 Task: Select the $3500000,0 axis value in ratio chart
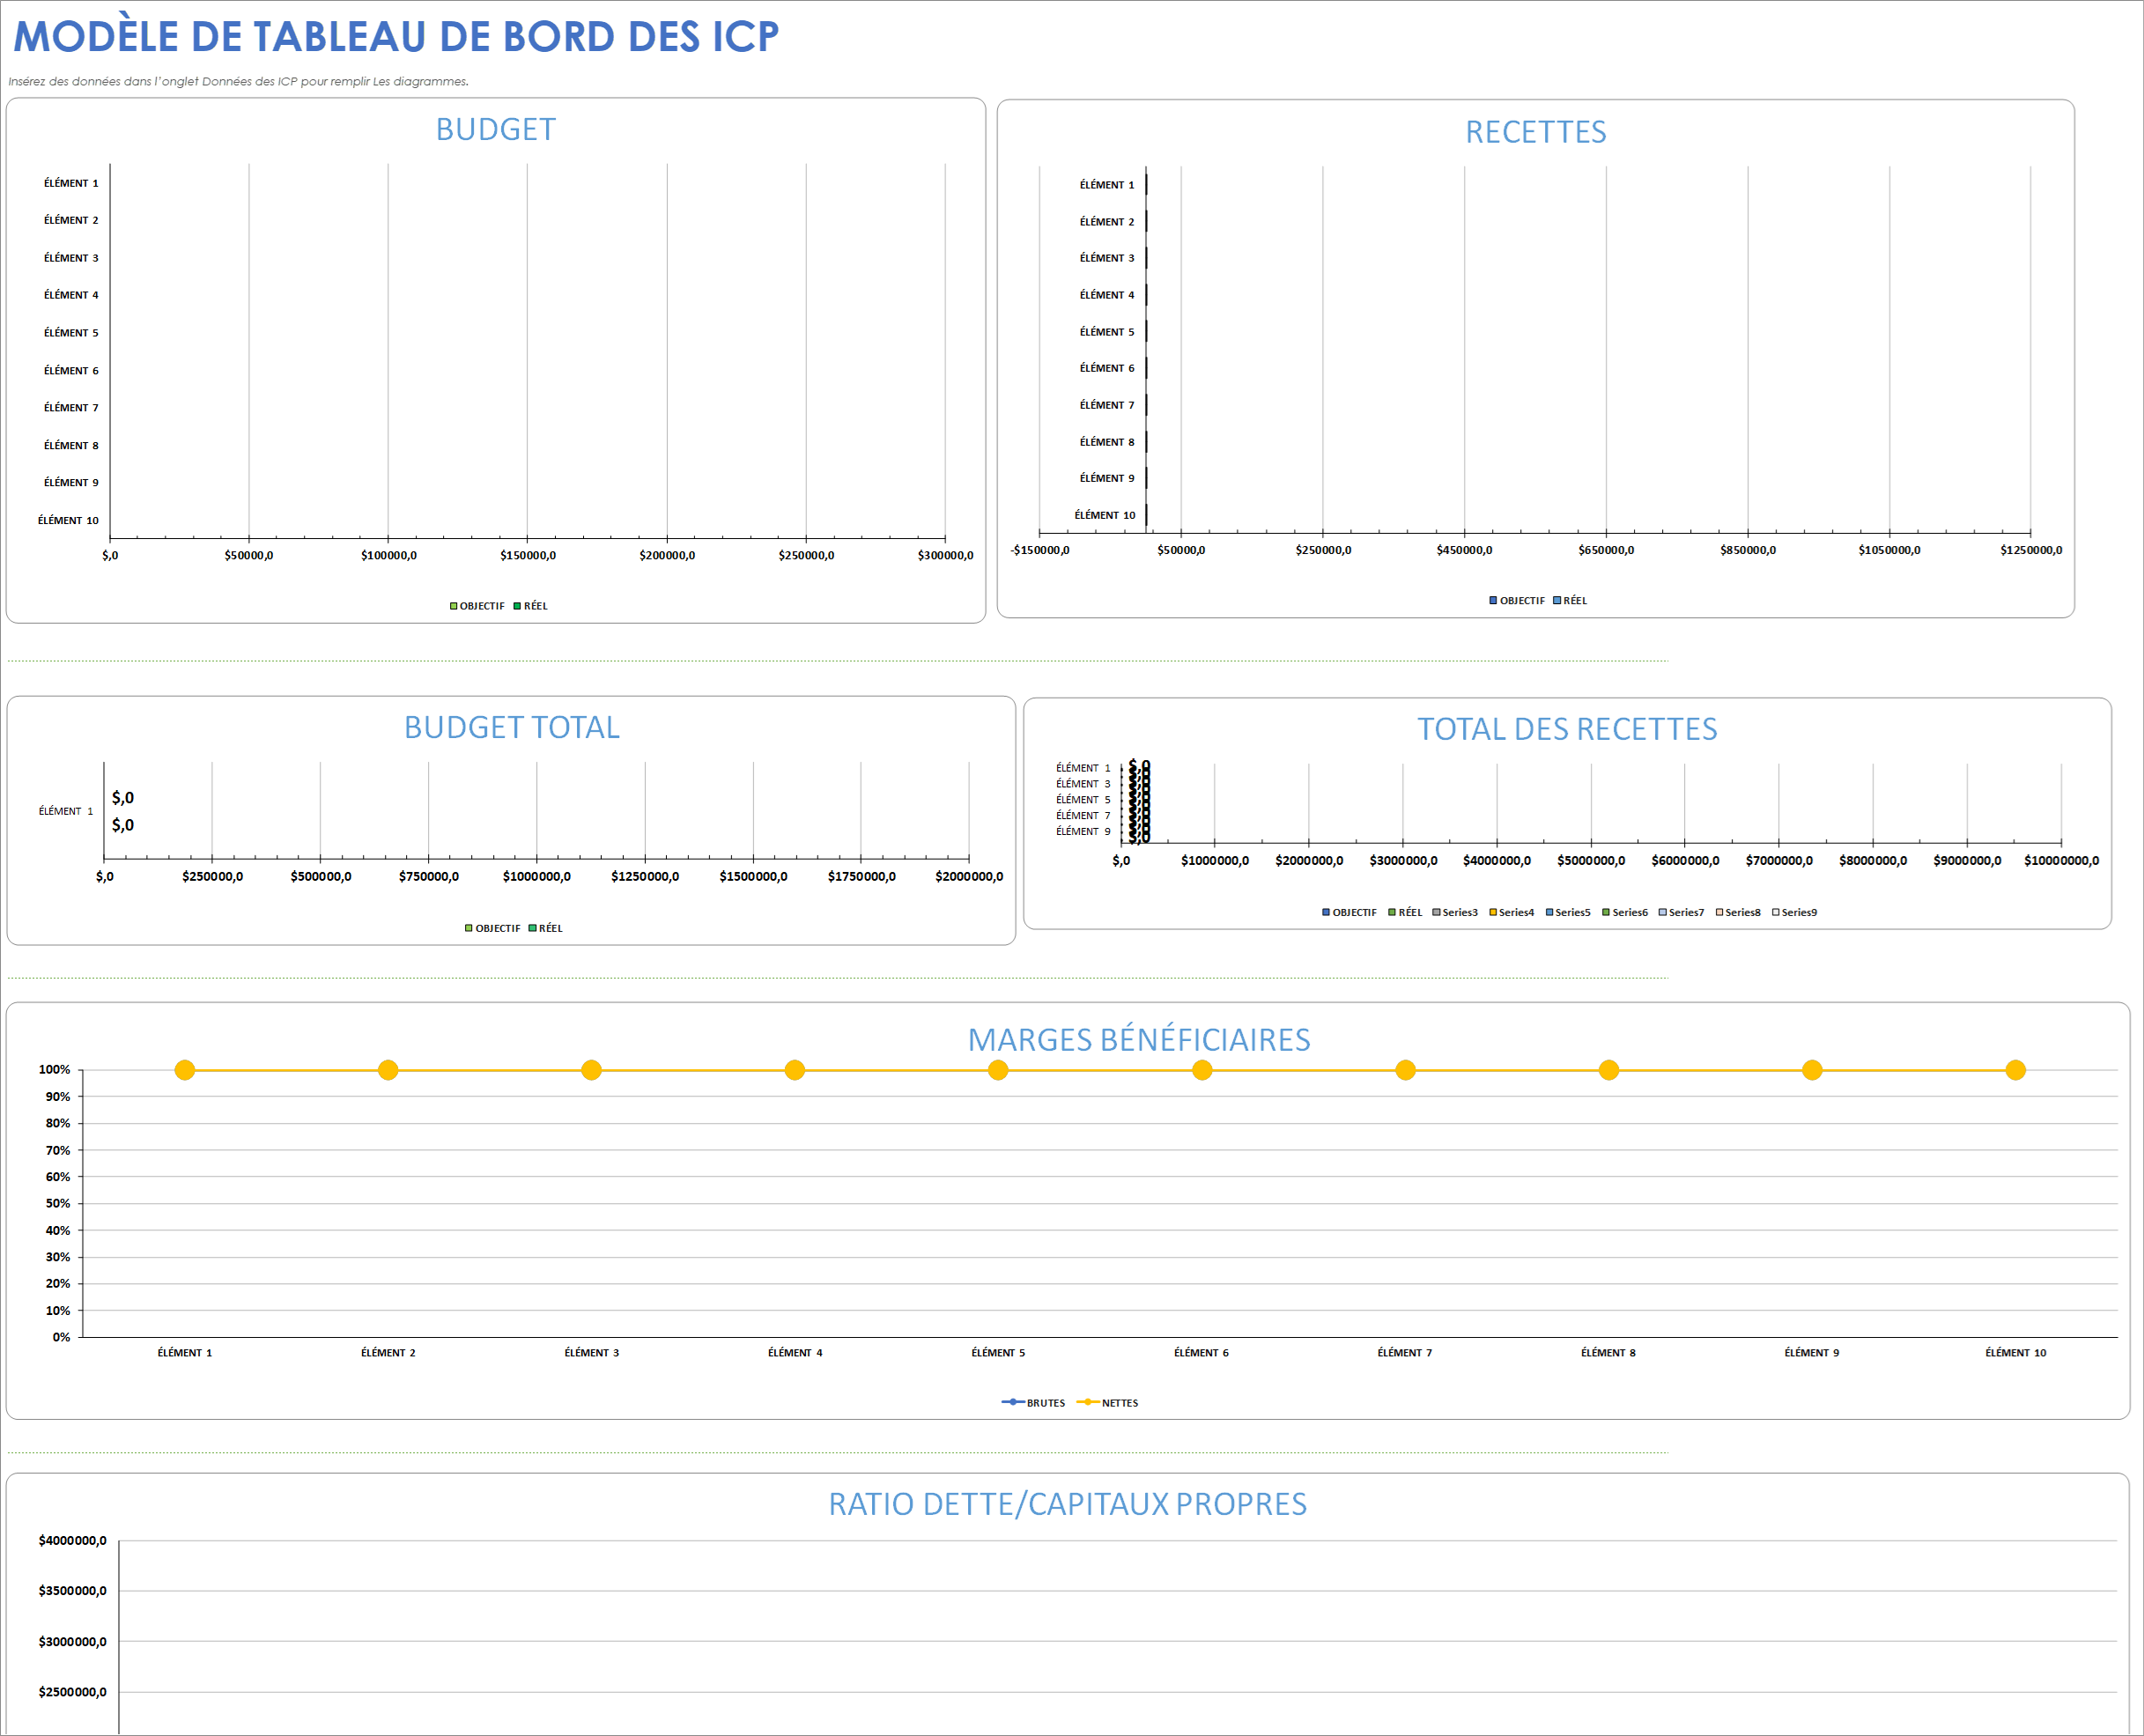tap(72, 1591)
